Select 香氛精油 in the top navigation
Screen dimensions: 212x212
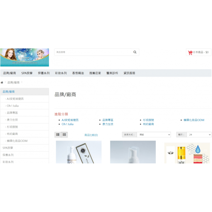pyautogui.click(x=78, y=73)
